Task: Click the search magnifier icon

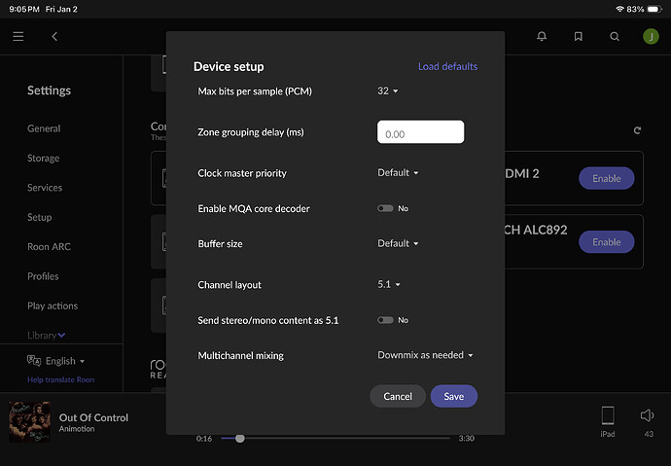Action: click(614, 36)
